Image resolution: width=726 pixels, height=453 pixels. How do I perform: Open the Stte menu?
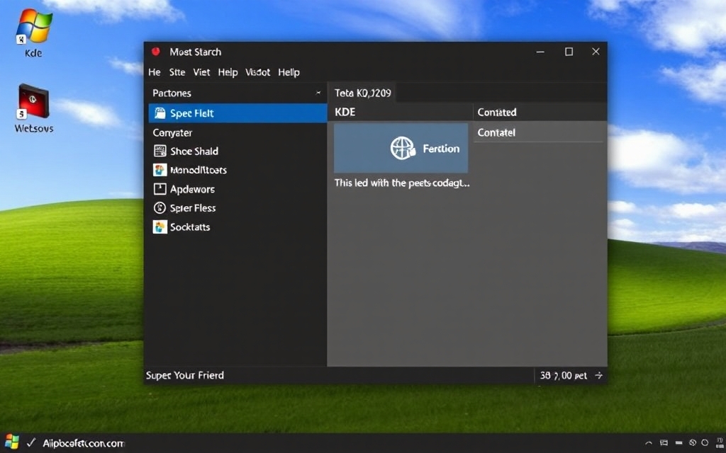177,72
